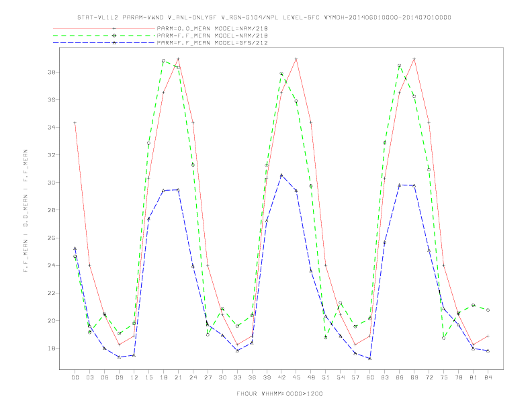Select legend text PARM=F.F_MEAN MODEL=NAM/218
This screenshot has height=411, width=532.
212,36
